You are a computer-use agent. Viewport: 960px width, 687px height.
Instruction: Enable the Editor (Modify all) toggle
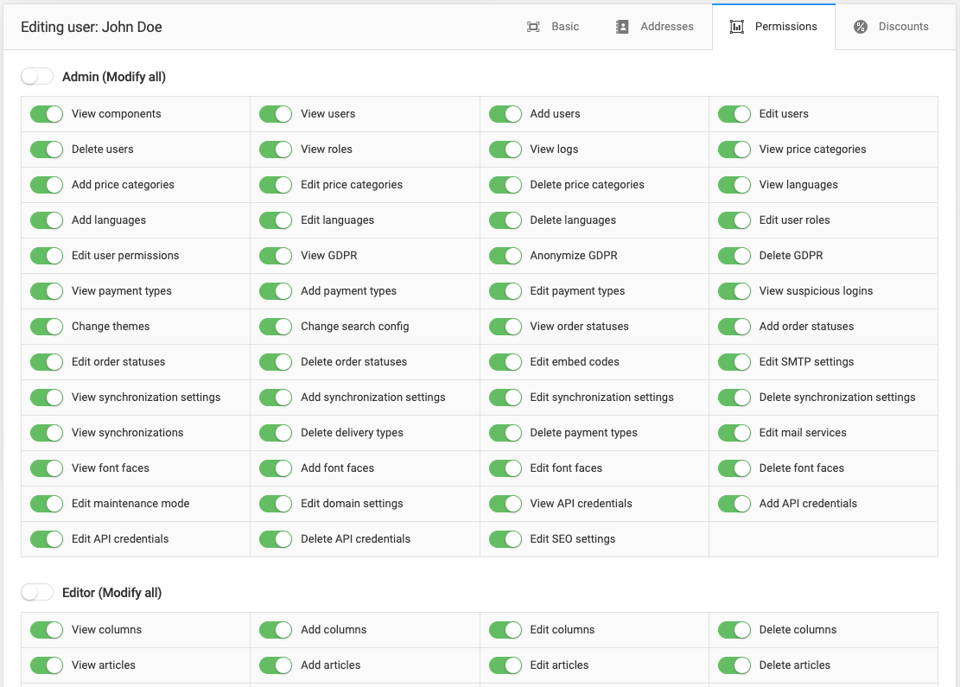[37, 593]
